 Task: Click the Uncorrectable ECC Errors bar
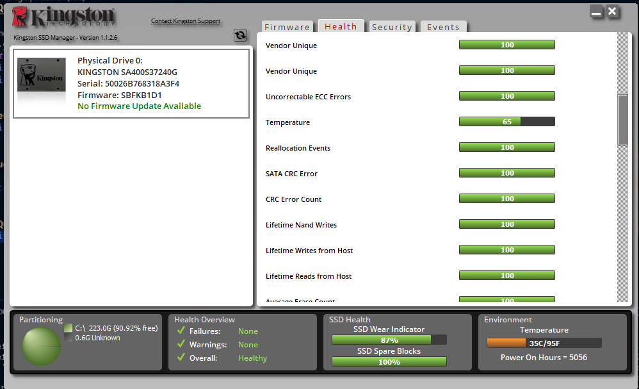click(507, 96)
